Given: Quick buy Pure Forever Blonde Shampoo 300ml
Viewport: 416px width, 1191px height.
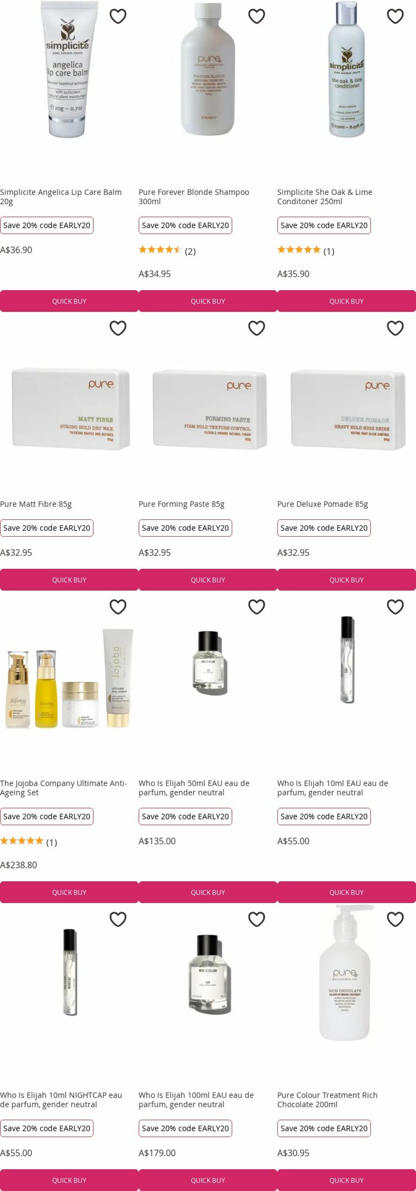Looking at the screenshot, I should [x=208, y=301].
